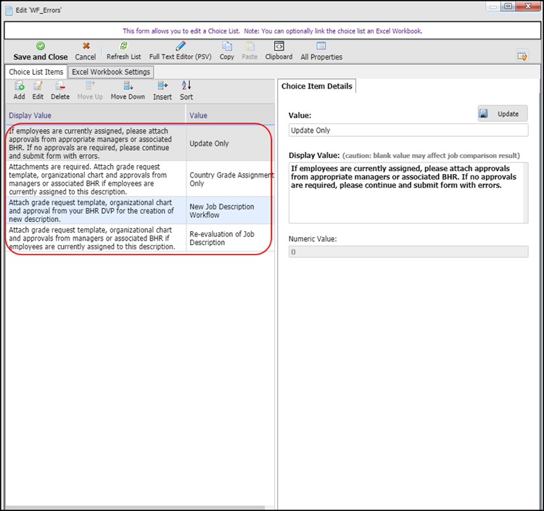Move the selected item down

(128, 86)
